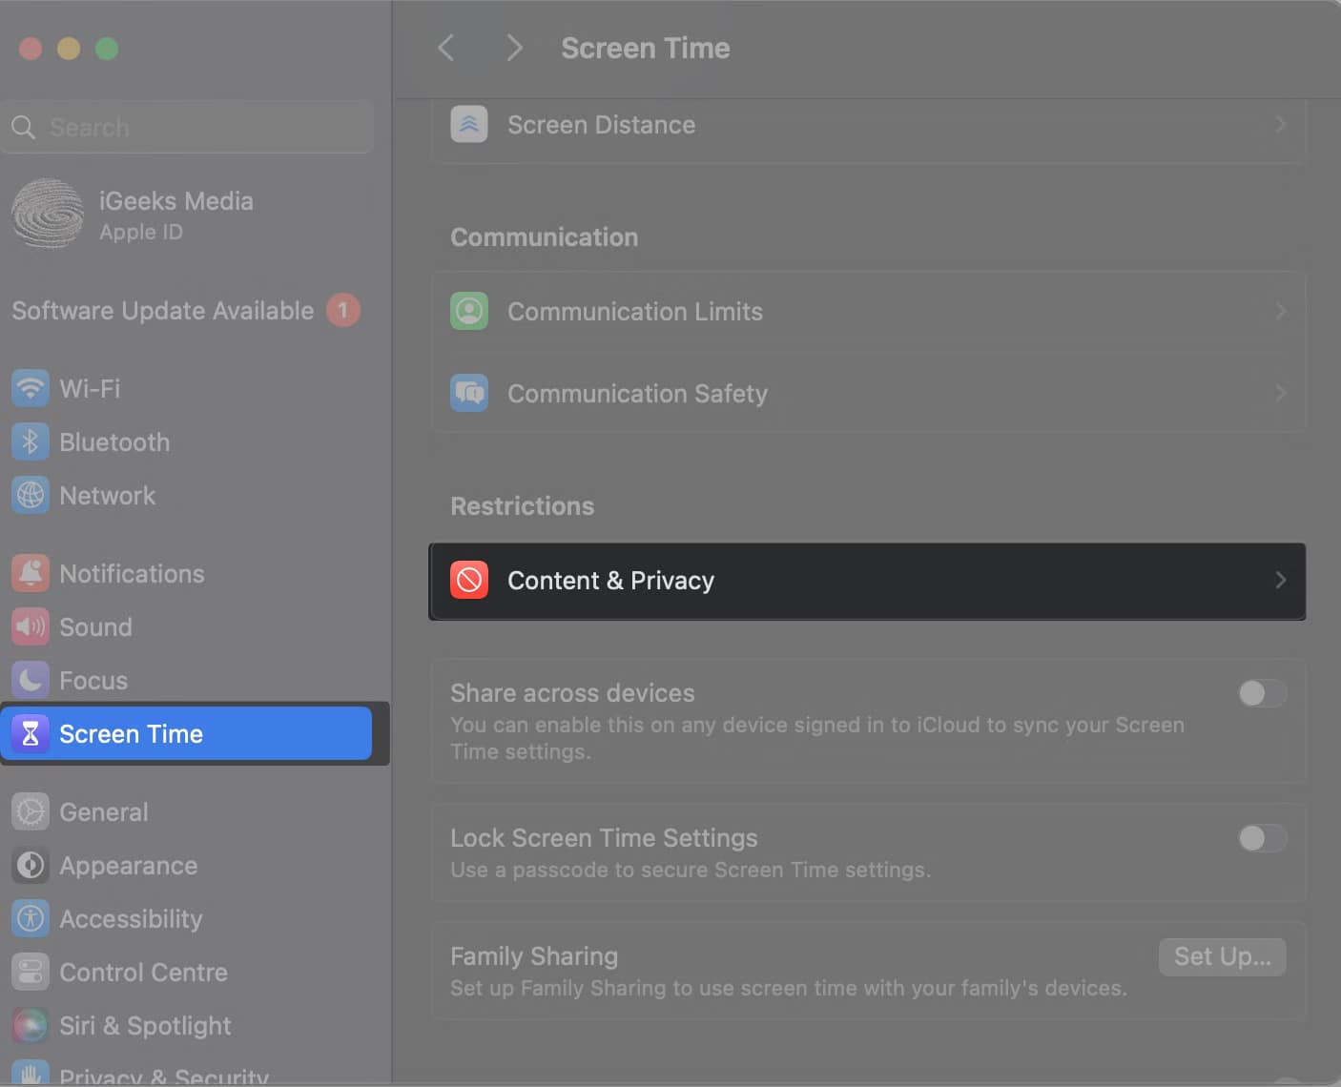Go back using the back arrow
The height and width of the screenshot is (1087, 1341).
(446, 48)
